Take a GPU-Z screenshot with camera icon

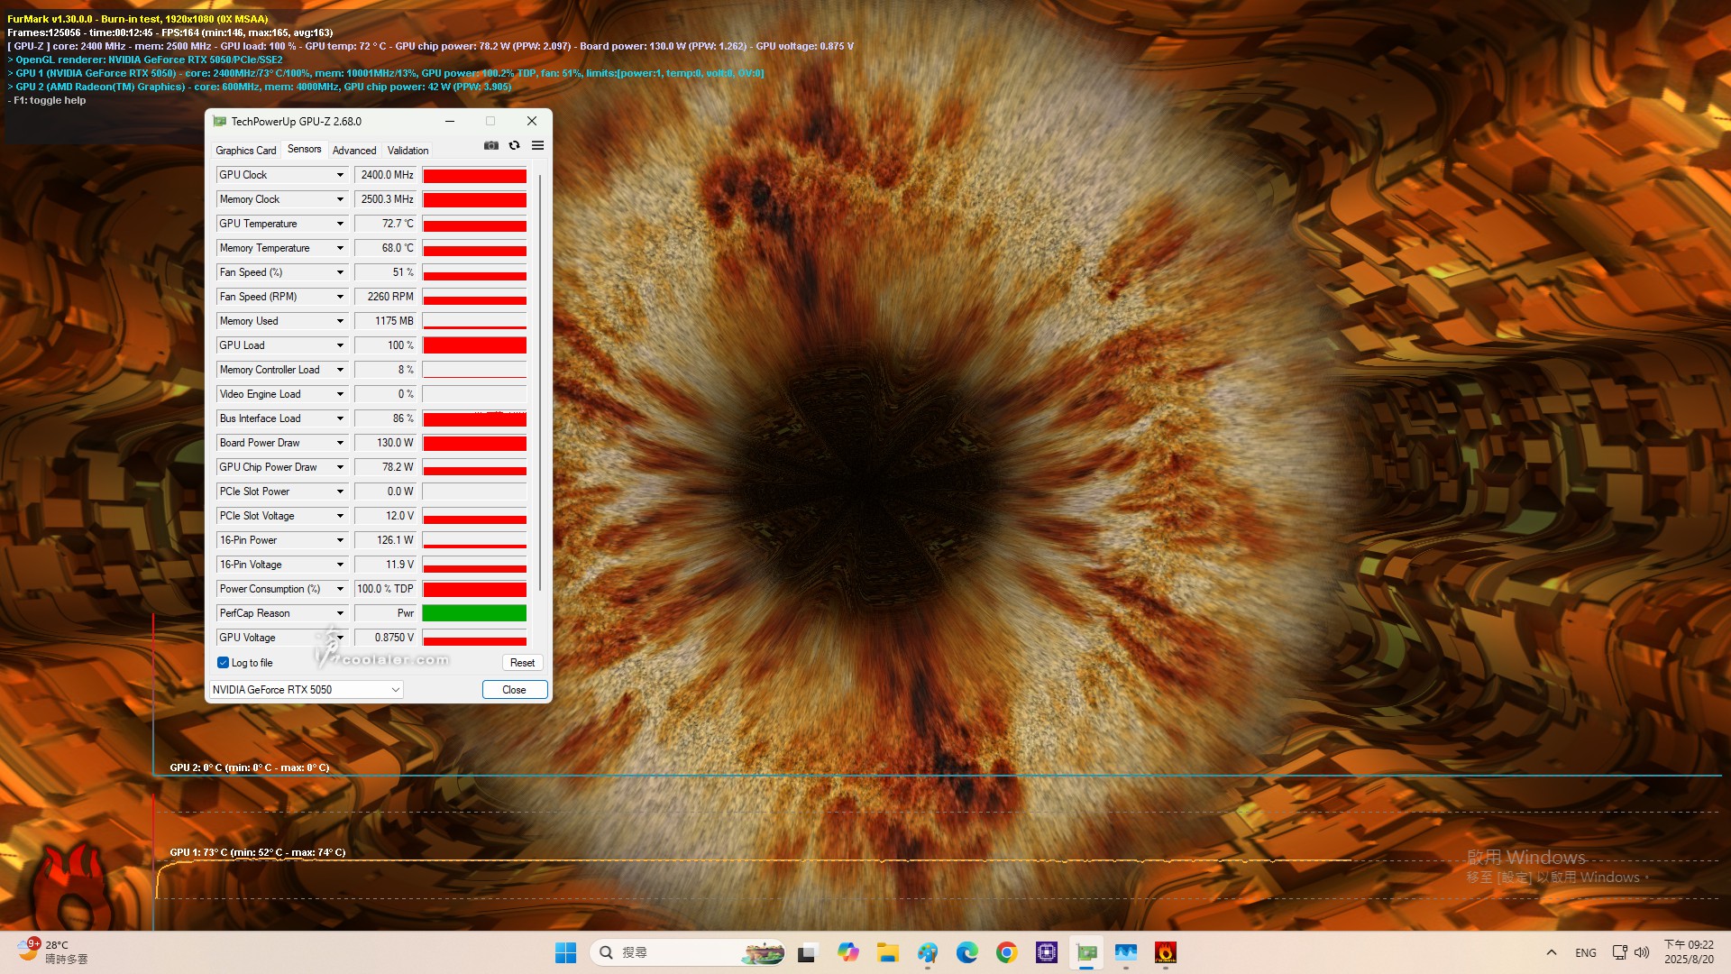point(491,145)
